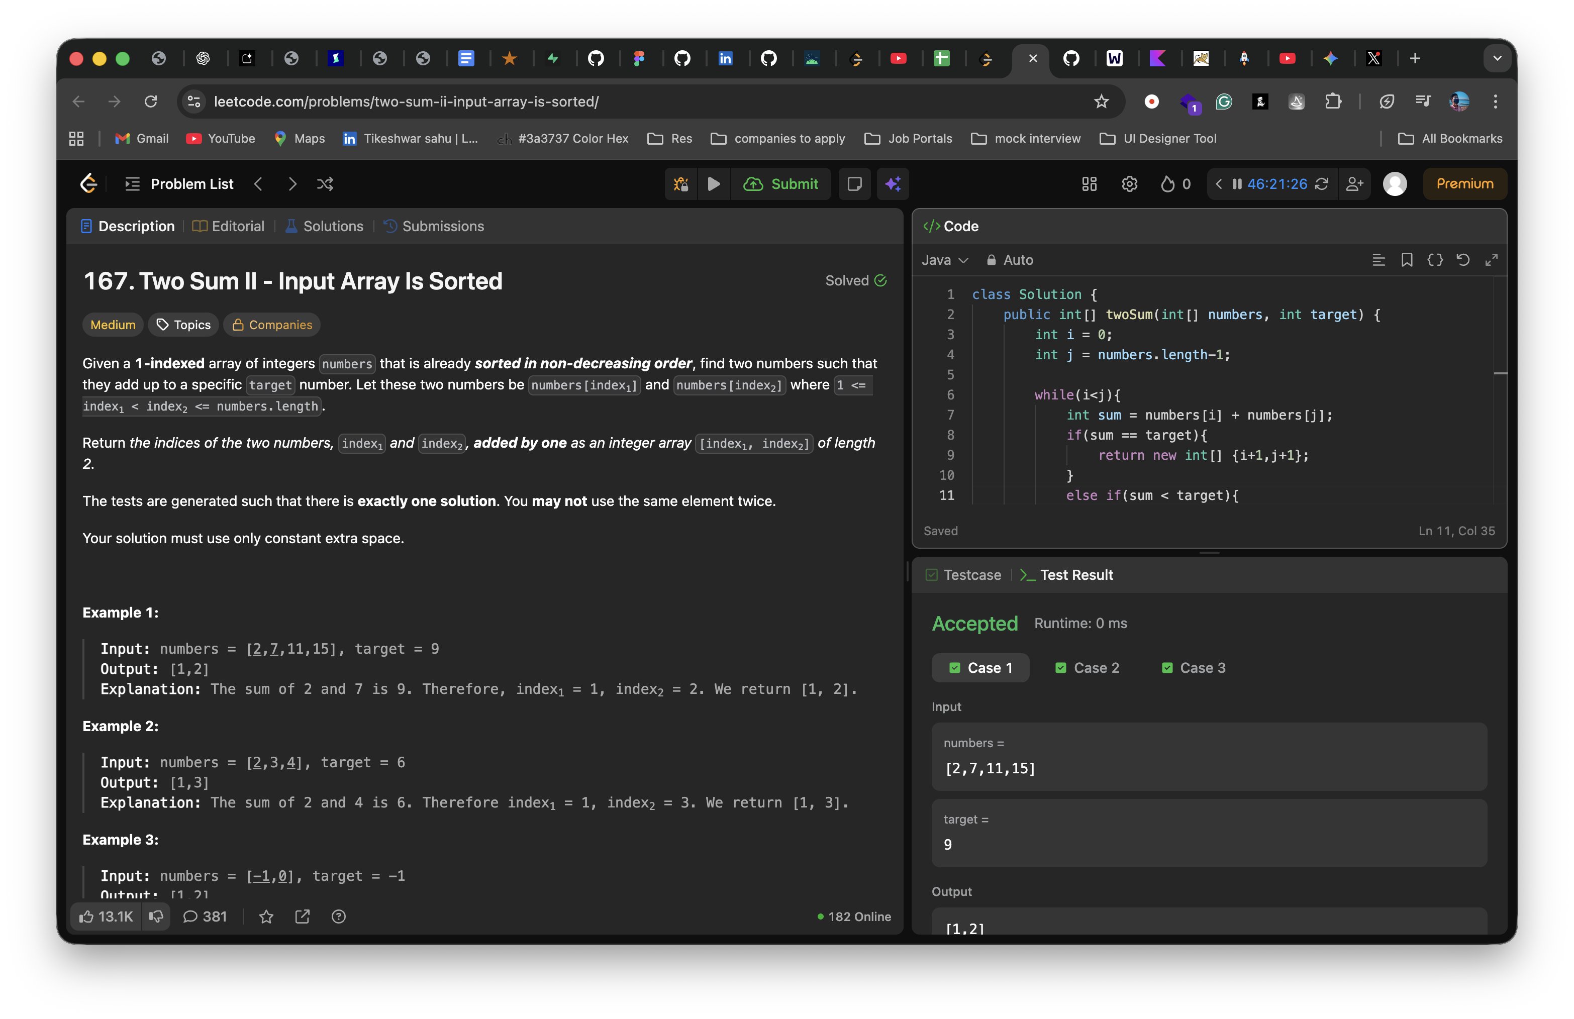Pause the running timer

1237,184
